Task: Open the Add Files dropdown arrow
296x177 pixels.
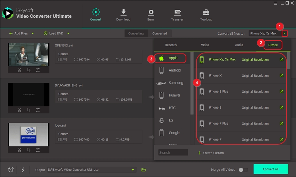Action: point(33,34)
